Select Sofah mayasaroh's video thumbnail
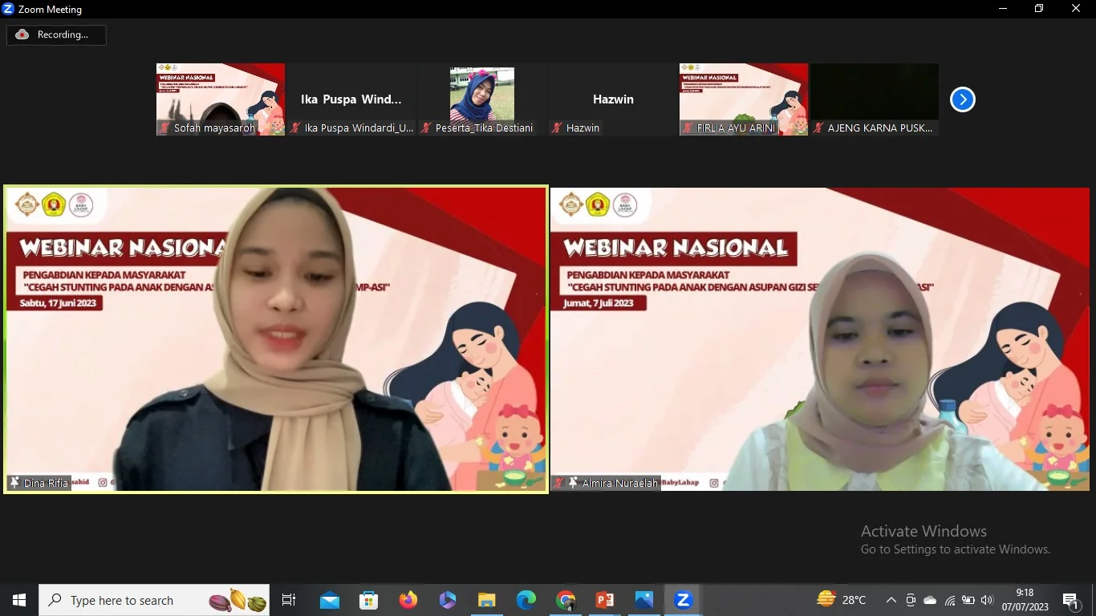 tap(221, 99)
